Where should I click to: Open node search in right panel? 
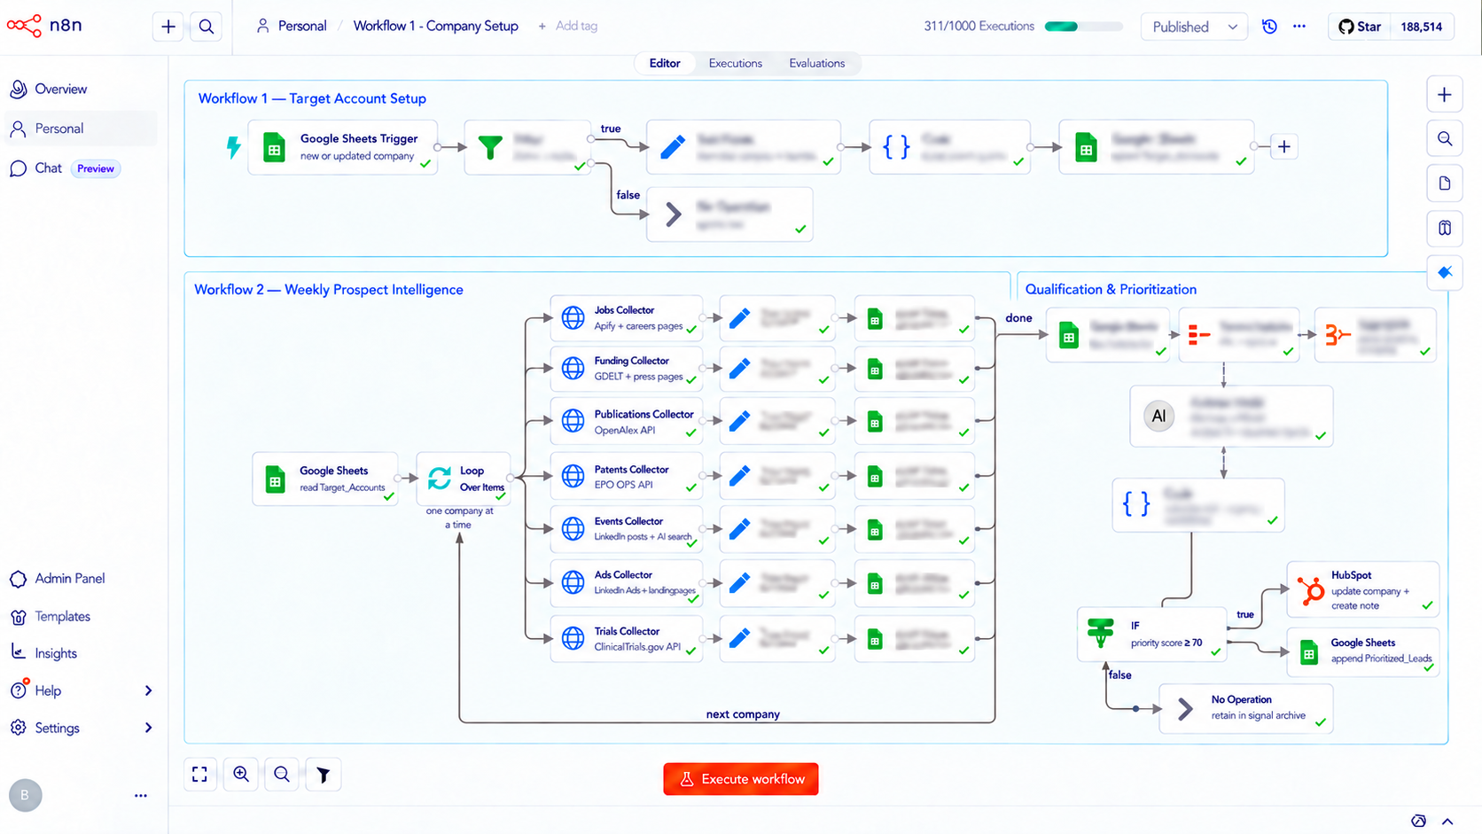coord(1445,138)
